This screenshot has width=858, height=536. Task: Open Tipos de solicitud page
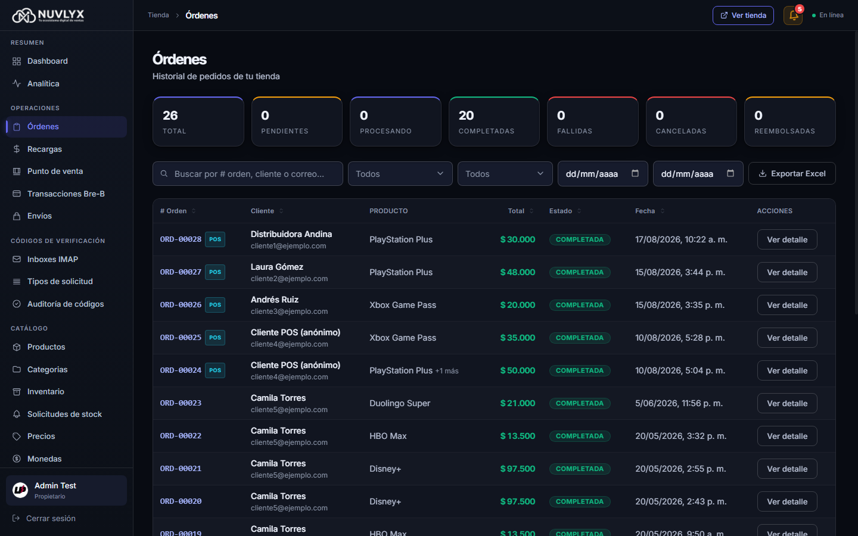tap(66, 282)
